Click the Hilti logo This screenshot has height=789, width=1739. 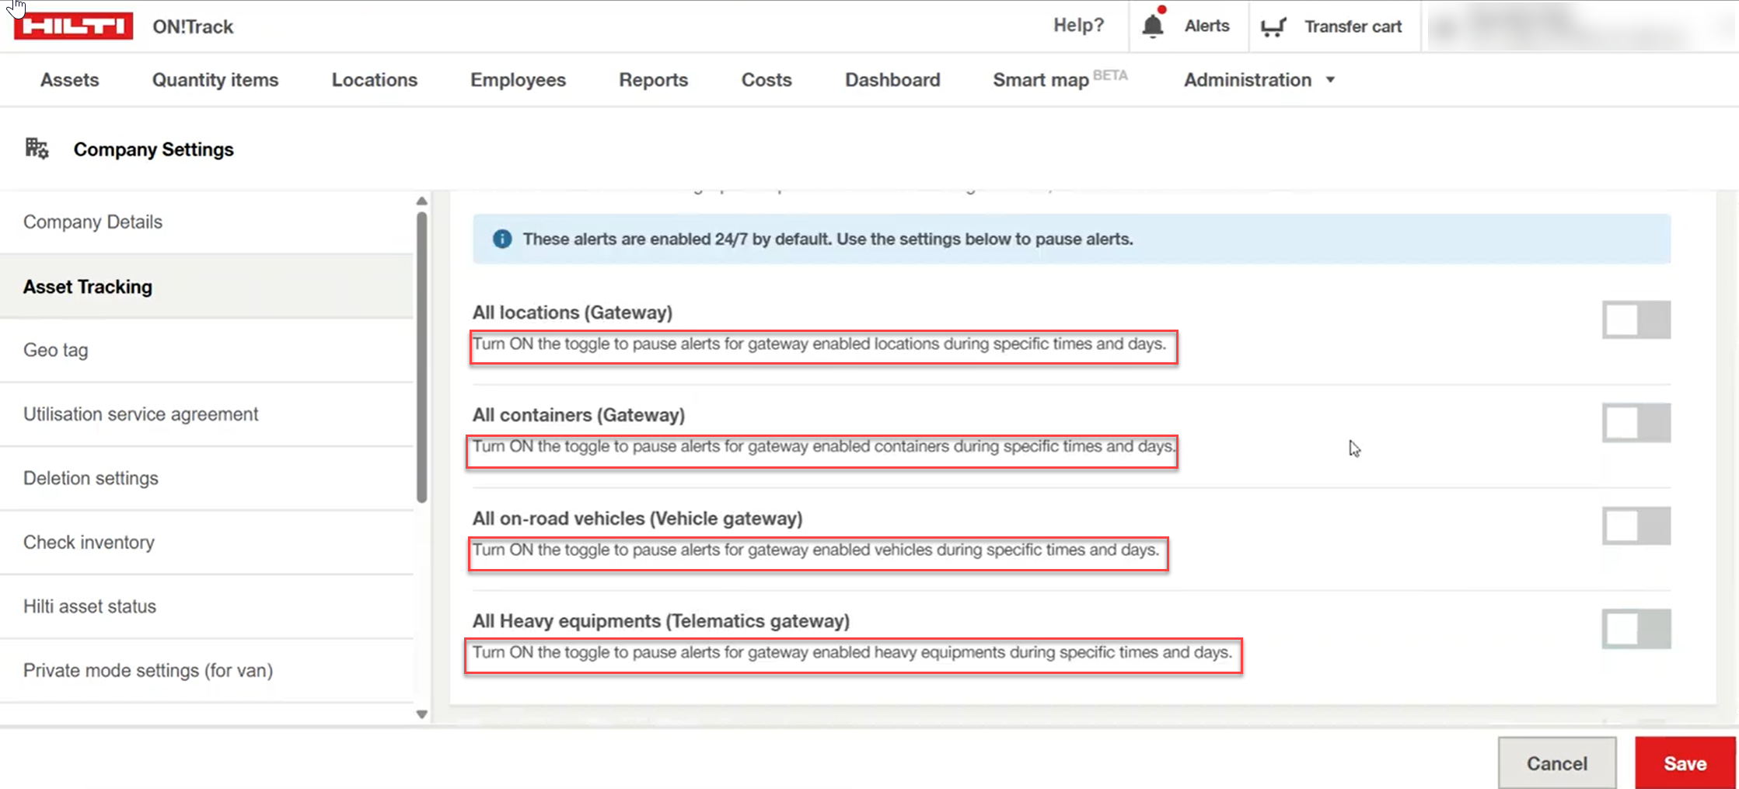pos(73,26)
